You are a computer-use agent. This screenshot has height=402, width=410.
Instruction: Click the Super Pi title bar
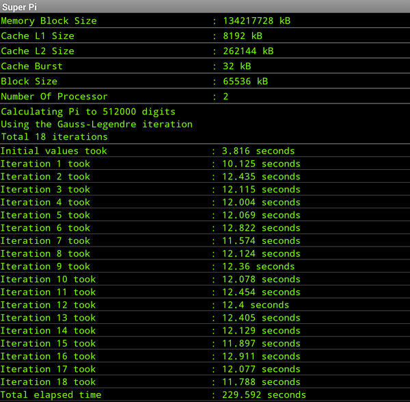(205, 6)
